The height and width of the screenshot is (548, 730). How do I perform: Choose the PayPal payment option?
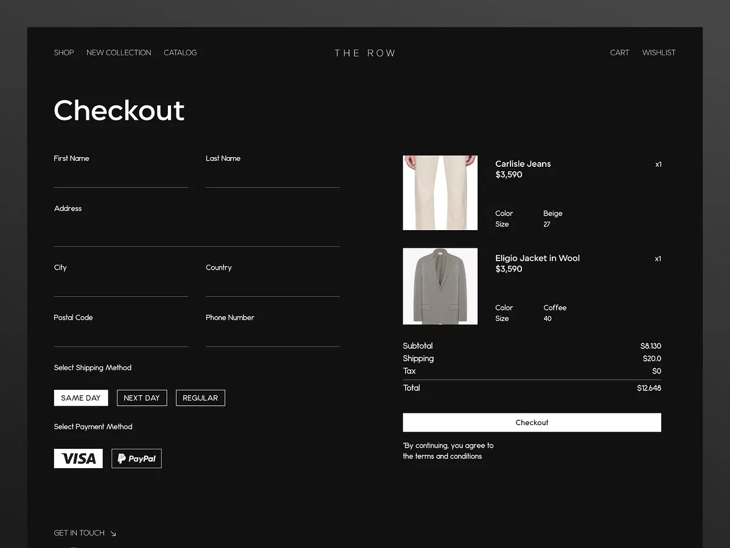coord(136,458)
